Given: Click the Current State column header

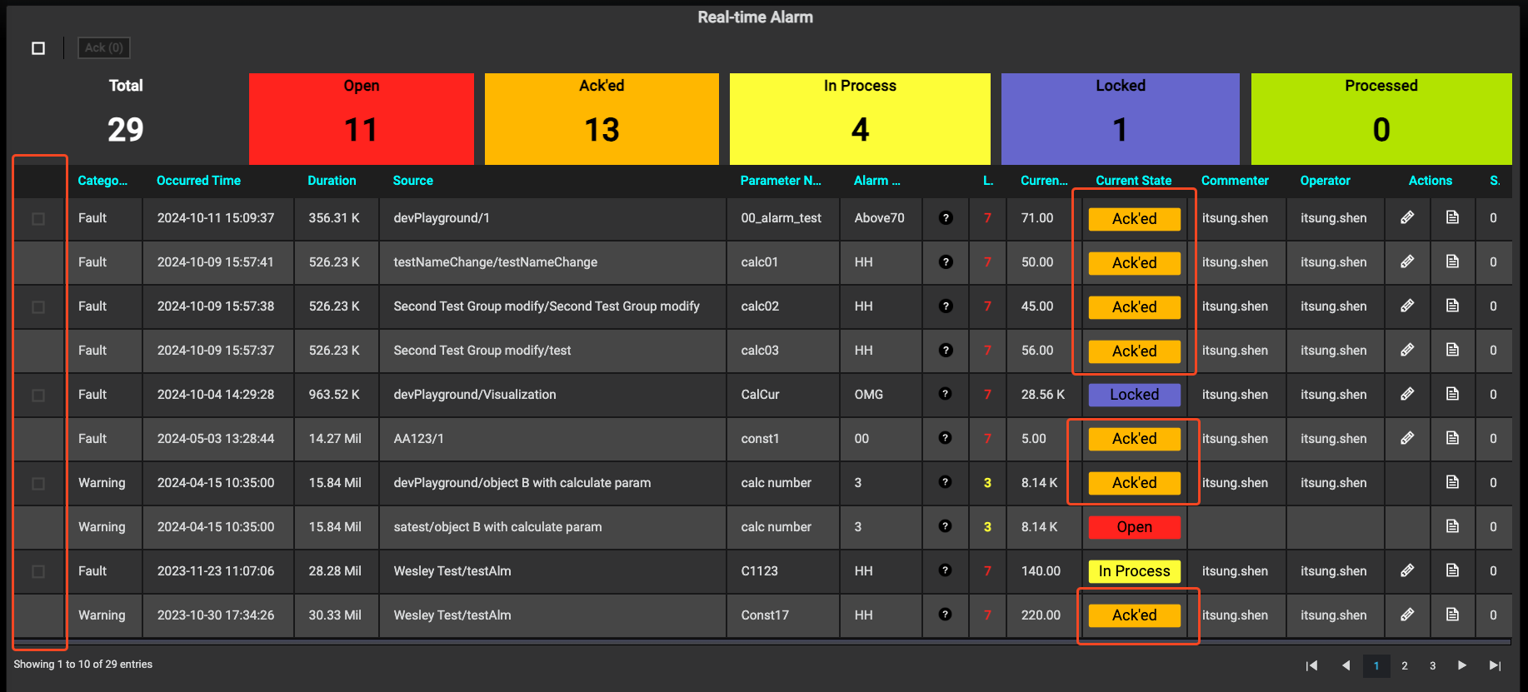Looking at the screenshot, I should [x=1133, y=181].
